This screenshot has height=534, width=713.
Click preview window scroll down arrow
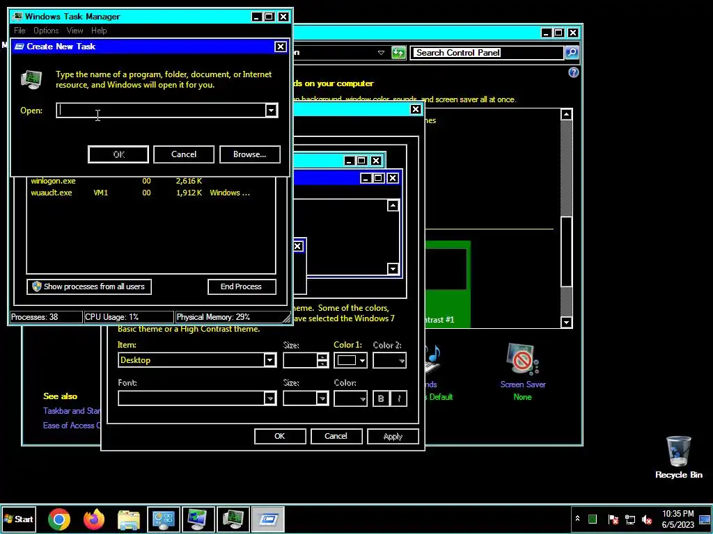393,268
